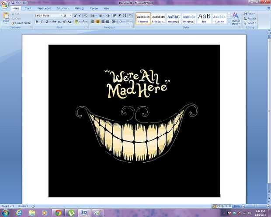271x217 pixels.
Task: Open the Office Button menu
Action: pyautogui.click(x=4, y=5)
